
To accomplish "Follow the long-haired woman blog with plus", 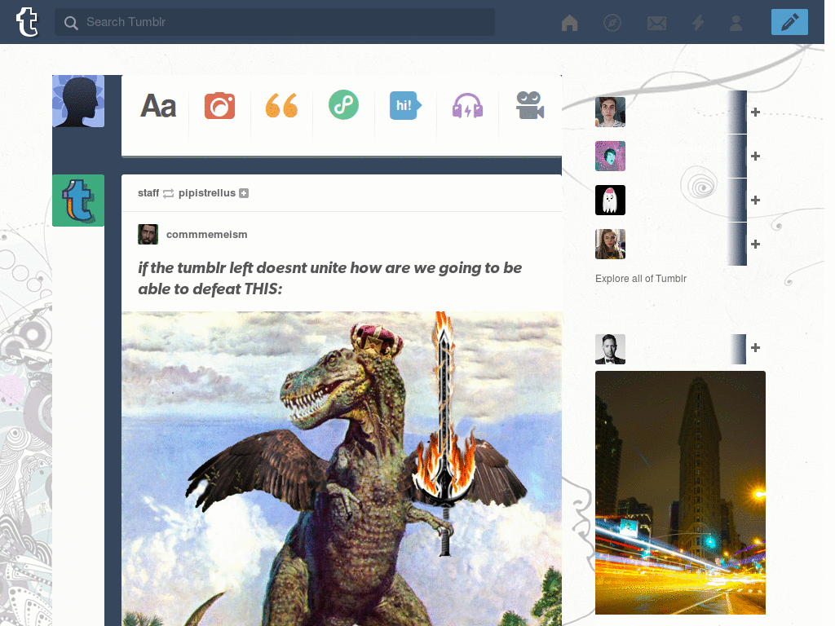I will [x=755, y=244].
